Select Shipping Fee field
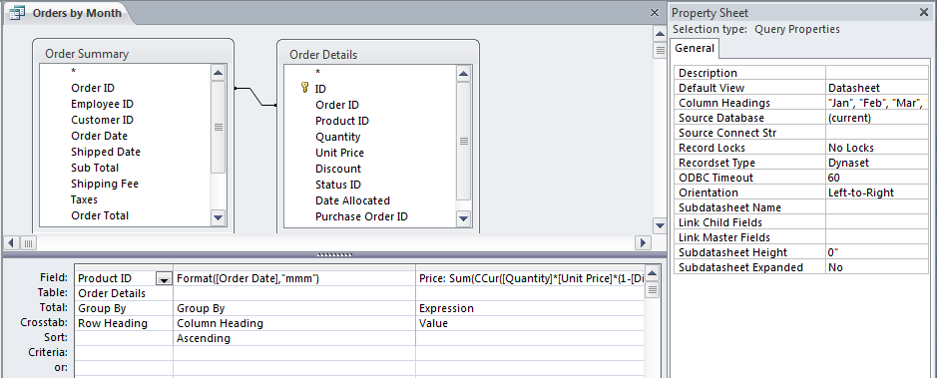 [x=105, y=184]
